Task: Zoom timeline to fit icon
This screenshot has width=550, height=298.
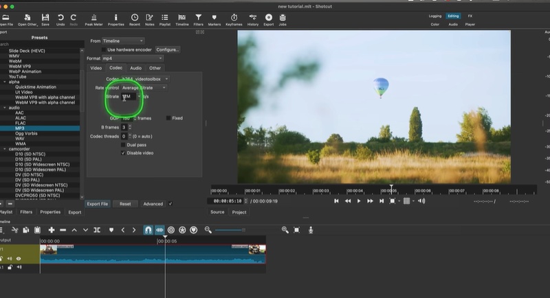Action: click(296, 230)
